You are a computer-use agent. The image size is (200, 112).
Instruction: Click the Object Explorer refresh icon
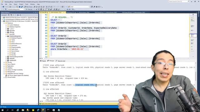(18, 15)
